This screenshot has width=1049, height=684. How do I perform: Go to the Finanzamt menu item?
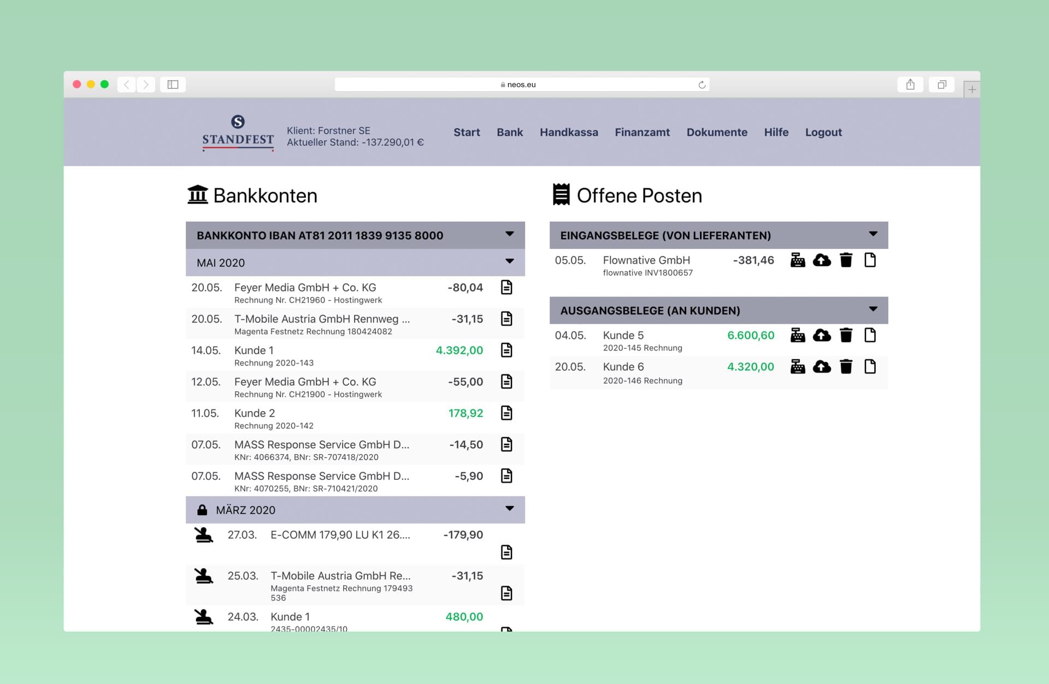(x=642, y=132)
